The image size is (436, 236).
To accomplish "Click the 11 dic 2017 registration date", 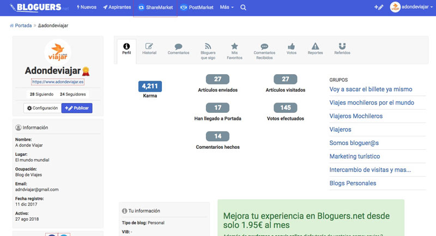I will (x=26, y=204).
